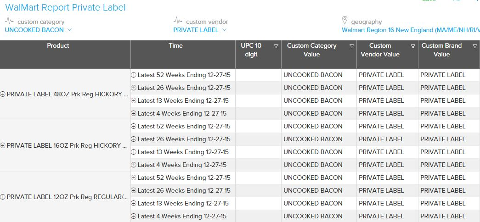
Task: Click filter icon in UPC 10 digit column
Action: coord(276,46)
